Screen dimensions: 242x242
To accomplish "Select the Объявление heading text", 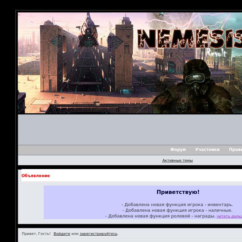I will pyautogui.click(x=36, y=176).
